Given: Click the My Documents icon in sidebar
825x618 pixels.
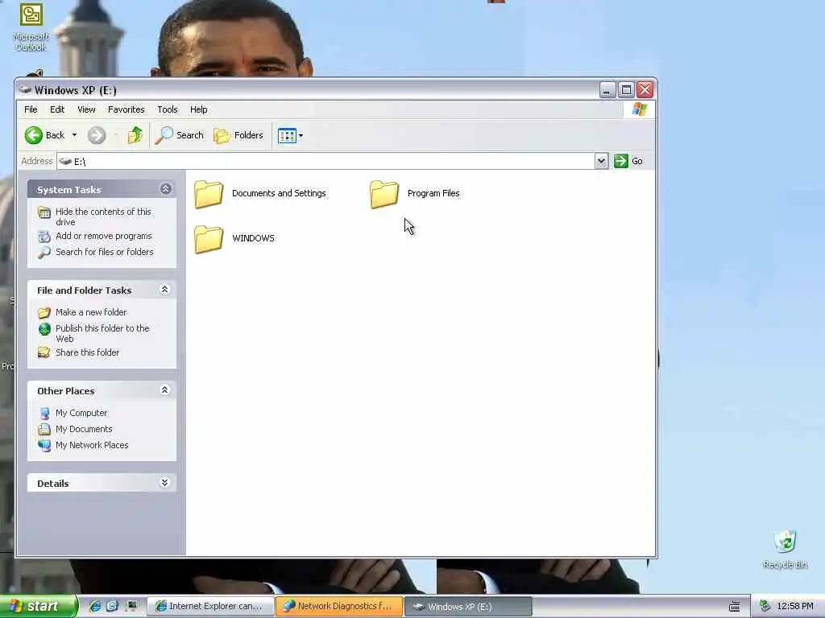Looking at the screenshot, I should pos(45,430).
